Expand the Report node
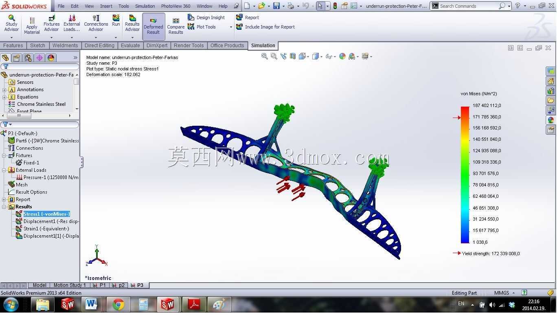 click(4, 199)
